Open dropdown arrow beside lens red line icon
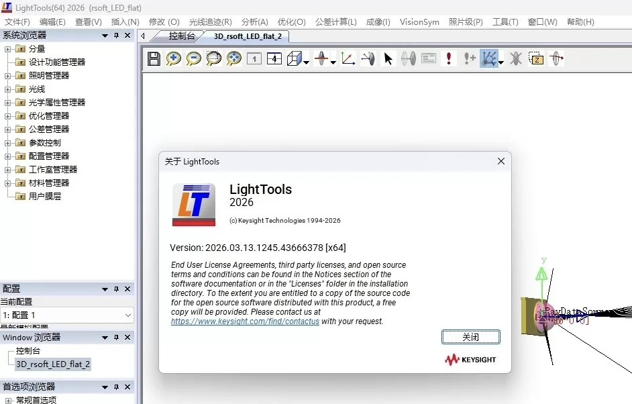Viewport: 632px width, 404px height. tap(333, 62)
